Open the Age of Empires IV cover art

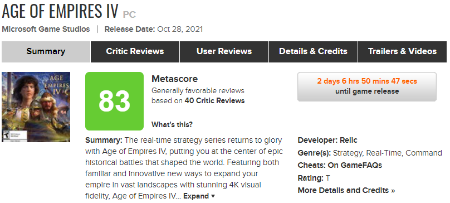(36, 107)
